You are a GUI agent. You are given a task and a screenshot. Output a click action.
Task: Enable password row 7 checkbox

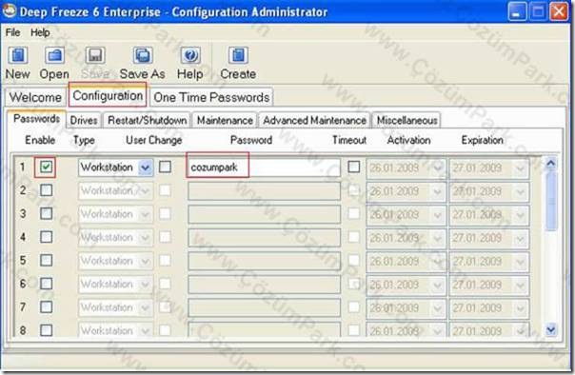46,307
